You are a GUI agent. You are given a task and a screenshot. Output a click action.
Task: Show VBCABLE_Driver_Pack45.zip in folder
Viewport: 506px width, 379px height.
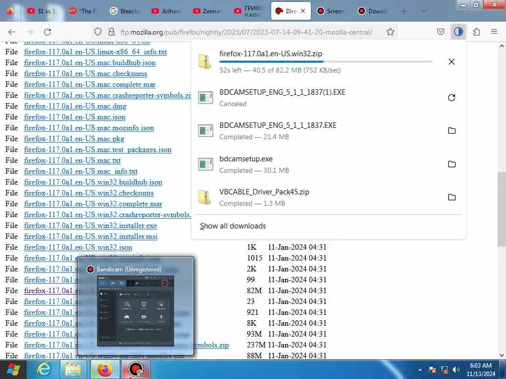tap(452, 197)
